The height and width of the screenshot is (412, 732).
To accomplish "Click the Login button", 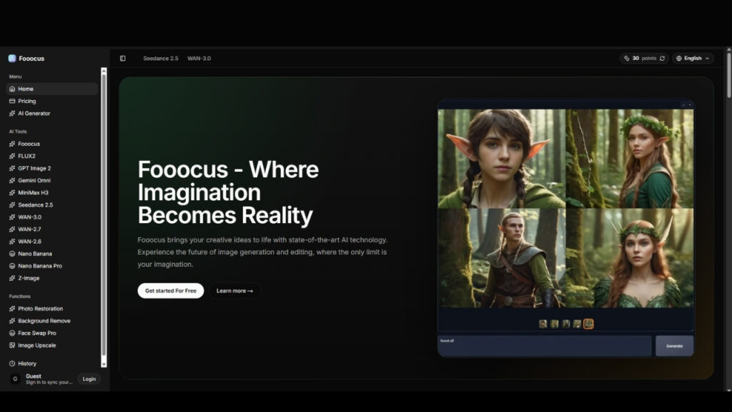I will 89,379.
